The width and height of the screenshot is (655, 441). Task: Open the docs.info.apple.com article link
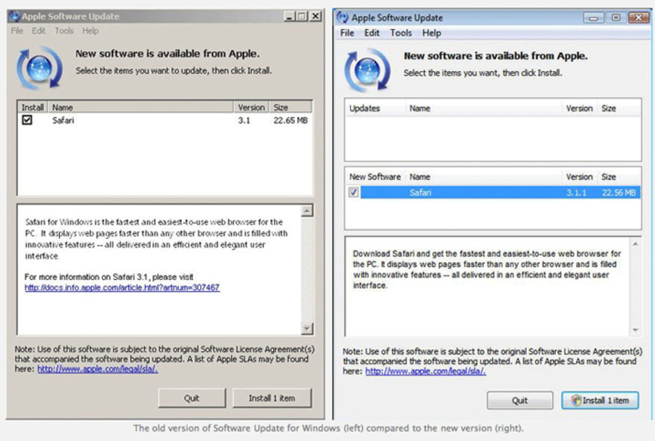click(122, 288)
